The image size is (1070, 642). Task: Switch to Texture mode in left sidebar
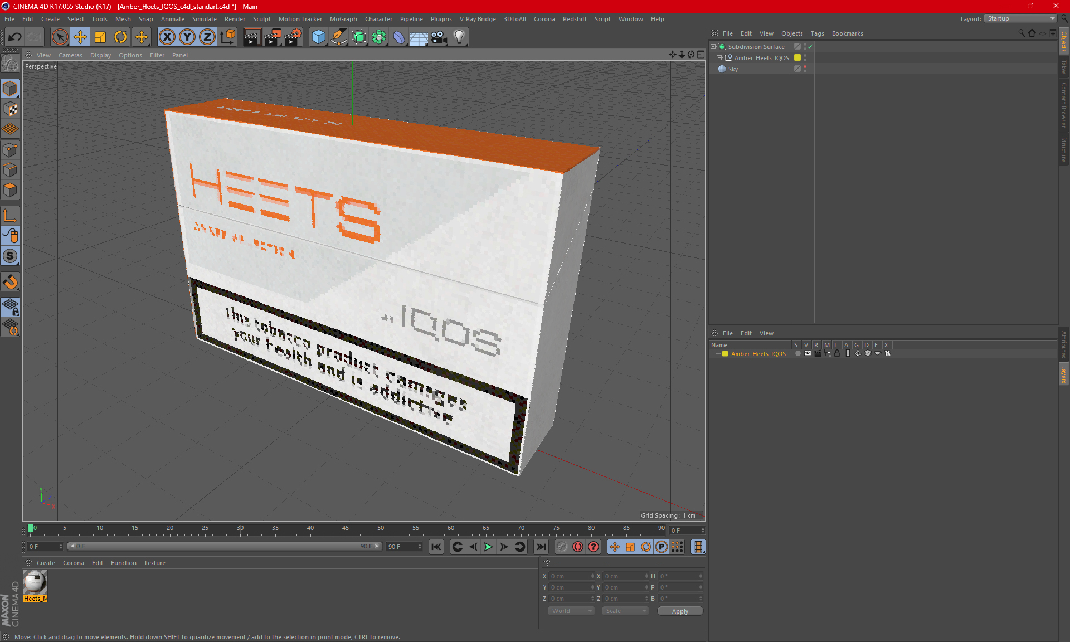point(10,109)
